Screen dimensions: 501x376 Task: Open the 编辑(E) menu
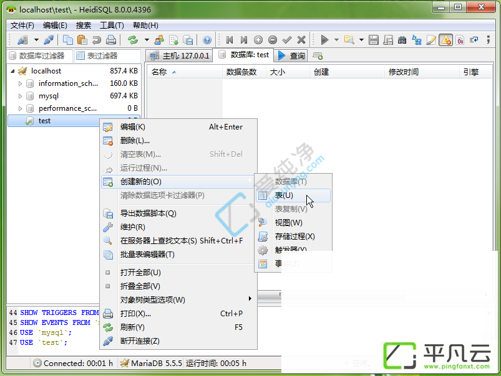[55, 25]
